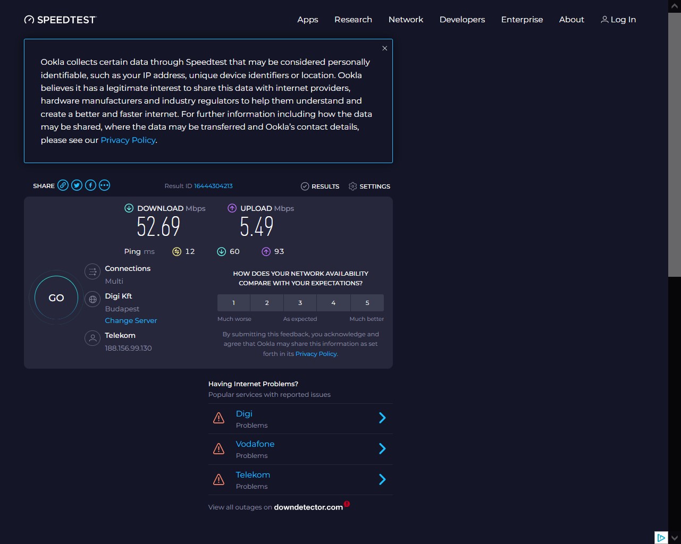The height and width of the screenshot is (544, 681).
Task: Click the idle ping latency icon
Action: 176,252
